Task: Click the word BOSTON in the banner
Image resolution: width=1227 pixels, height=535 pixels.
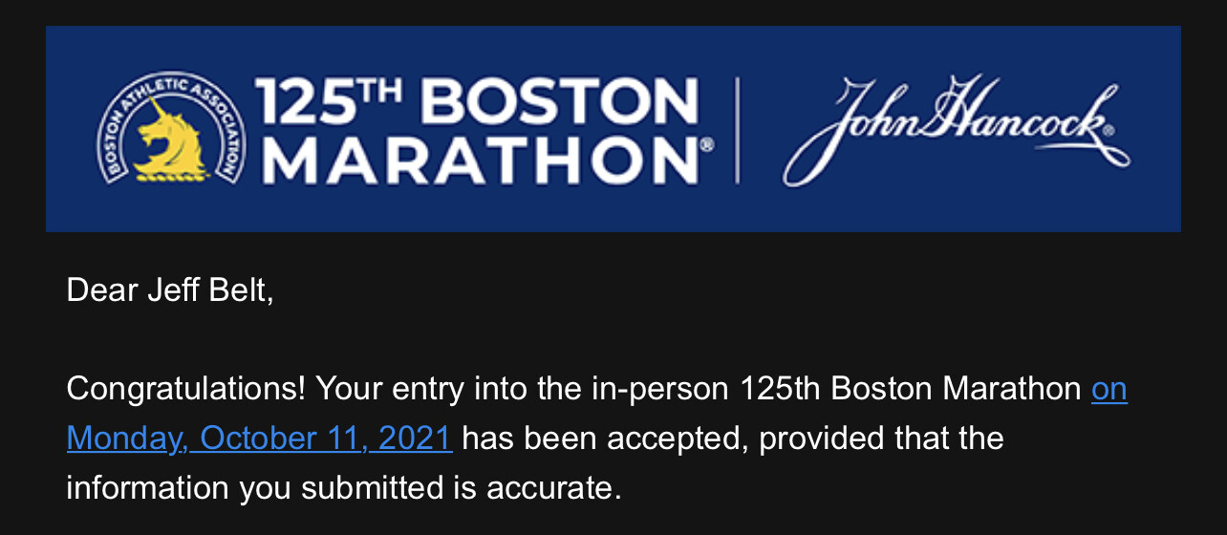Action: (558, 102)
